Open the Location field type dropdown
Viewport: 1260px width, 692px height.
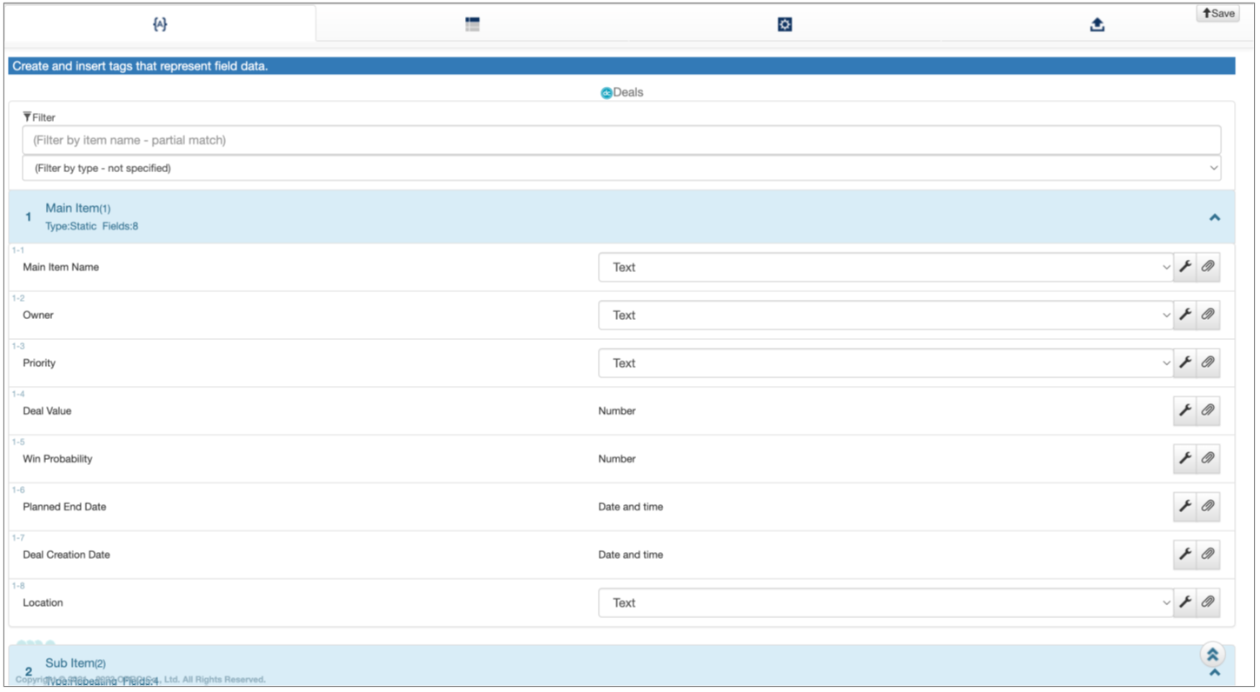885,602
